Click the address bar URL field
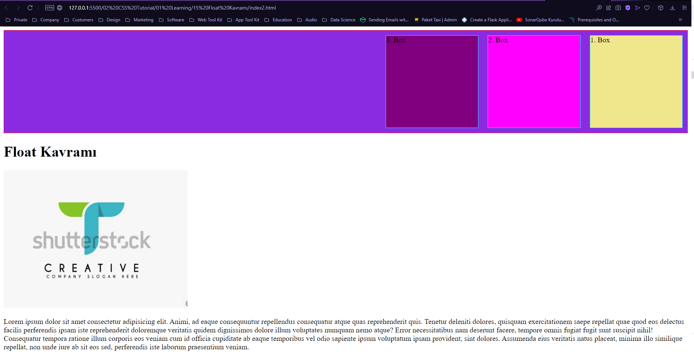 (x=172, y=7)
